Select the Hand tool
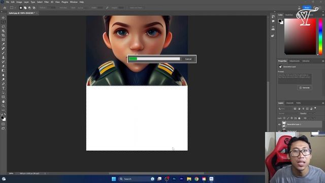325x183 pixels. (3, 102)
